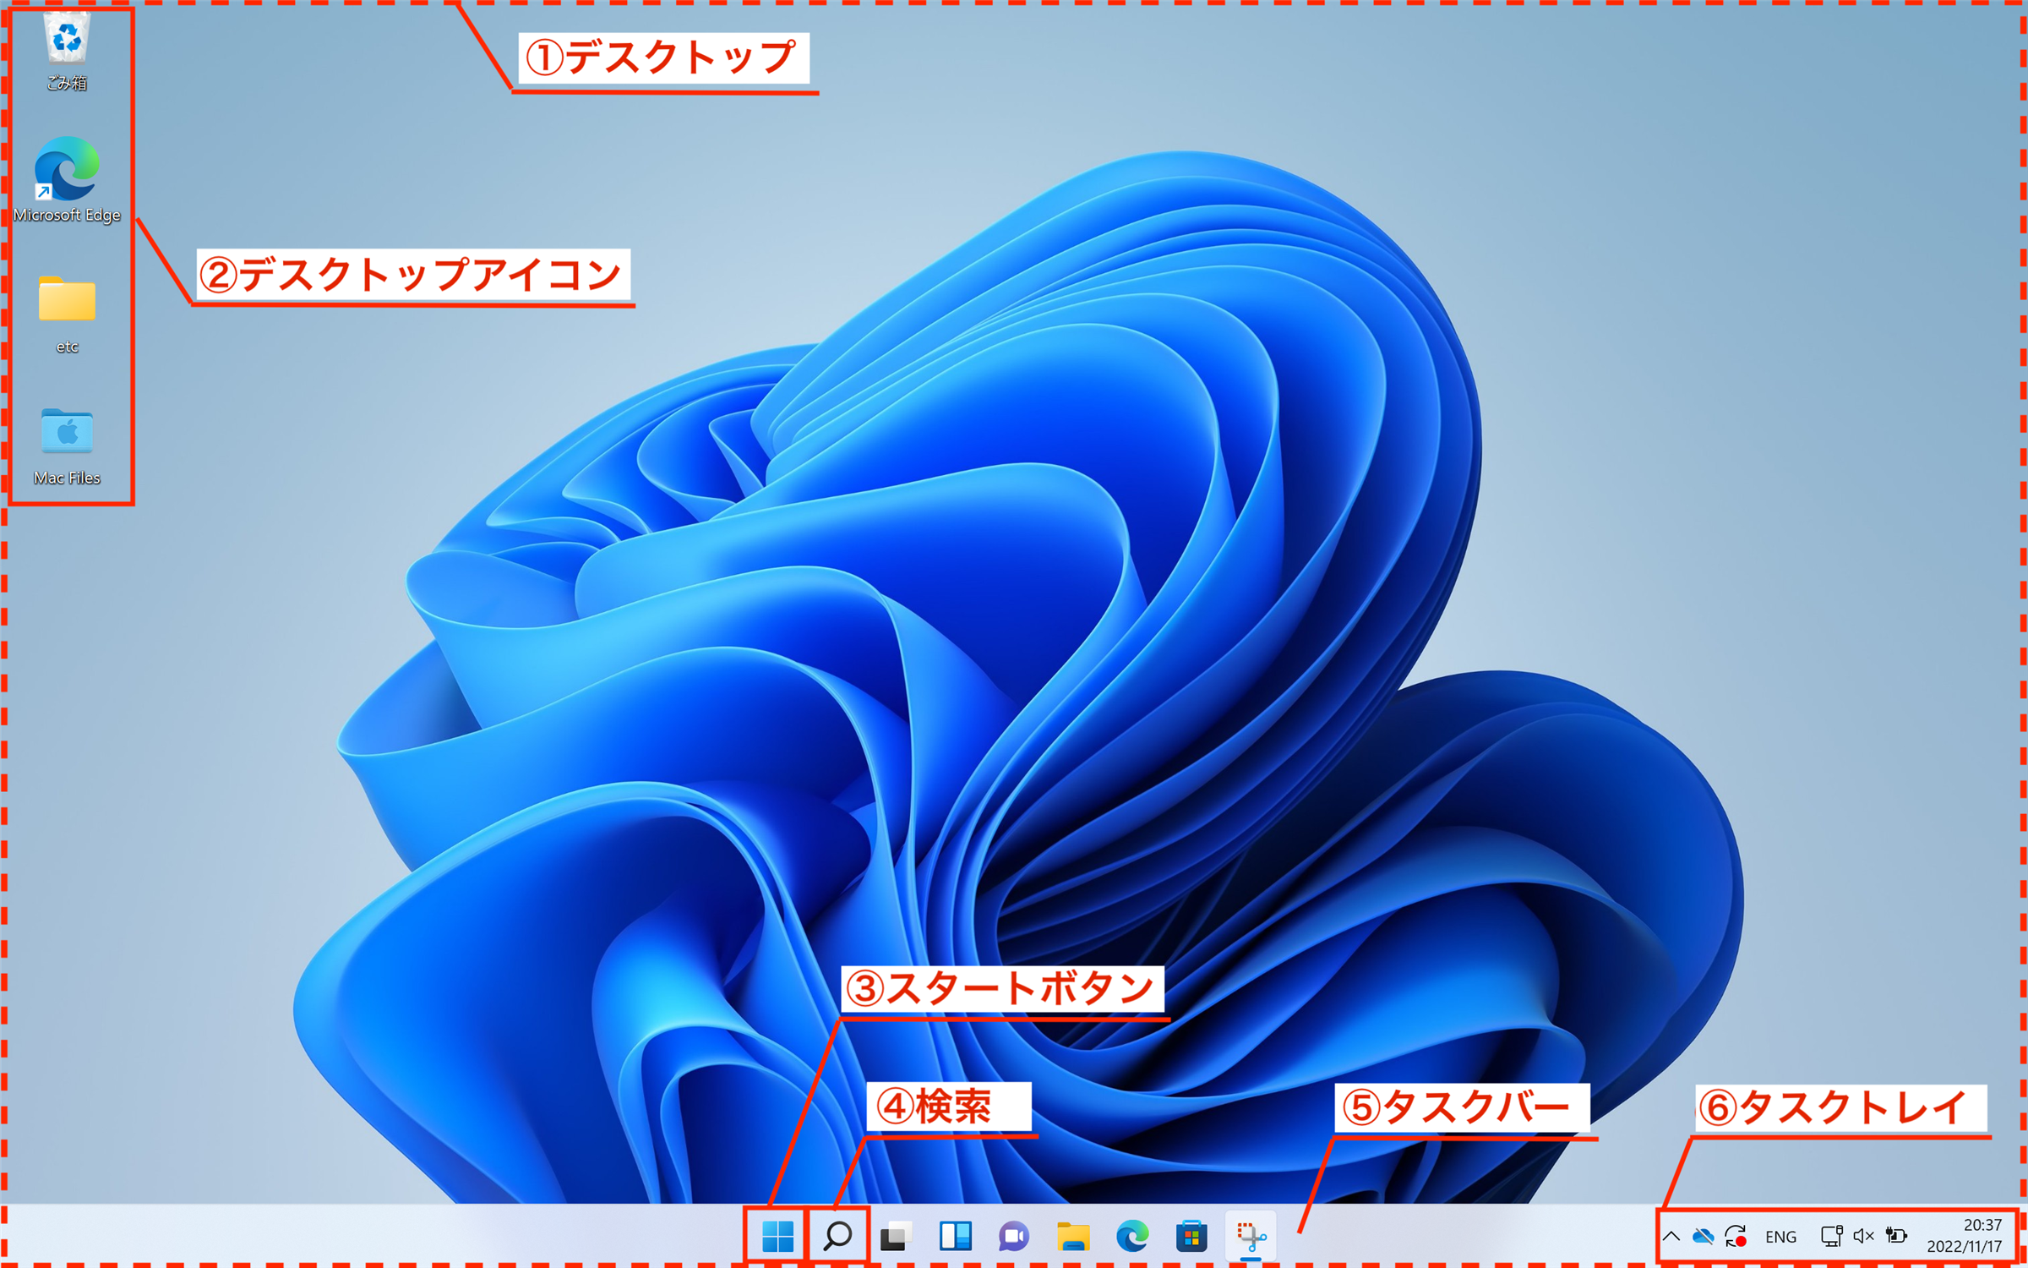Click the network status tray icon

pos(1831,1237)
